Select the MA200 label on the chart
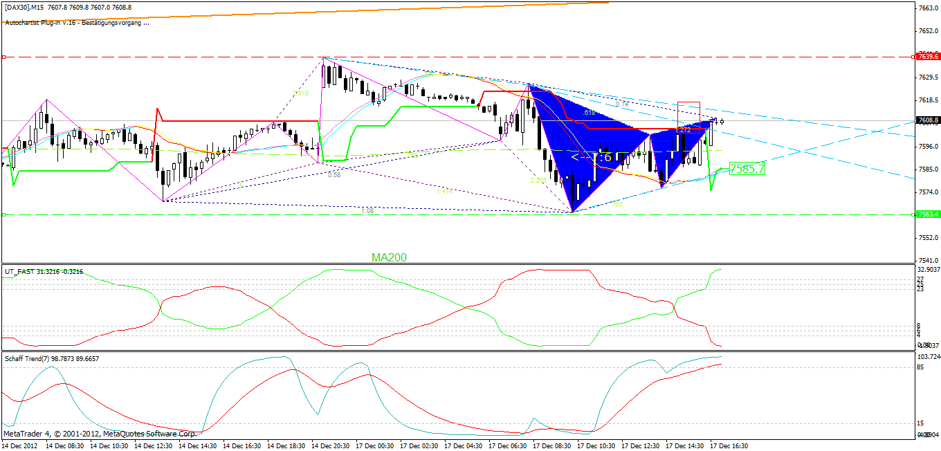Viewport: 941px width, 451px height. (x=387, y=257)
